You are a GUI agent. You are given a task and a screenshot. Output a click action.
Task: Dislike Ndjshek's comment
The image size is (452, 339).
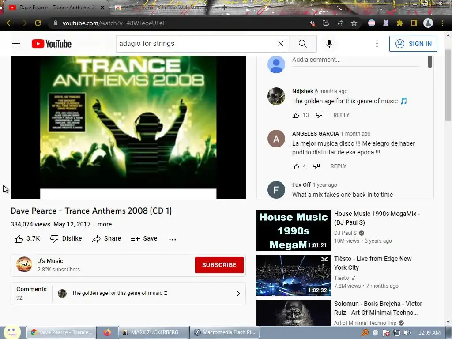(x=319, y=115)
